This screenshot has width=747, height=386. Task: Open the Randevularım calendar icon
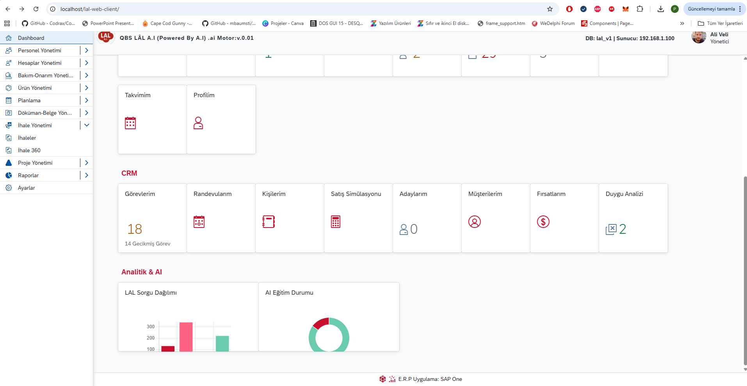[199, 222]
